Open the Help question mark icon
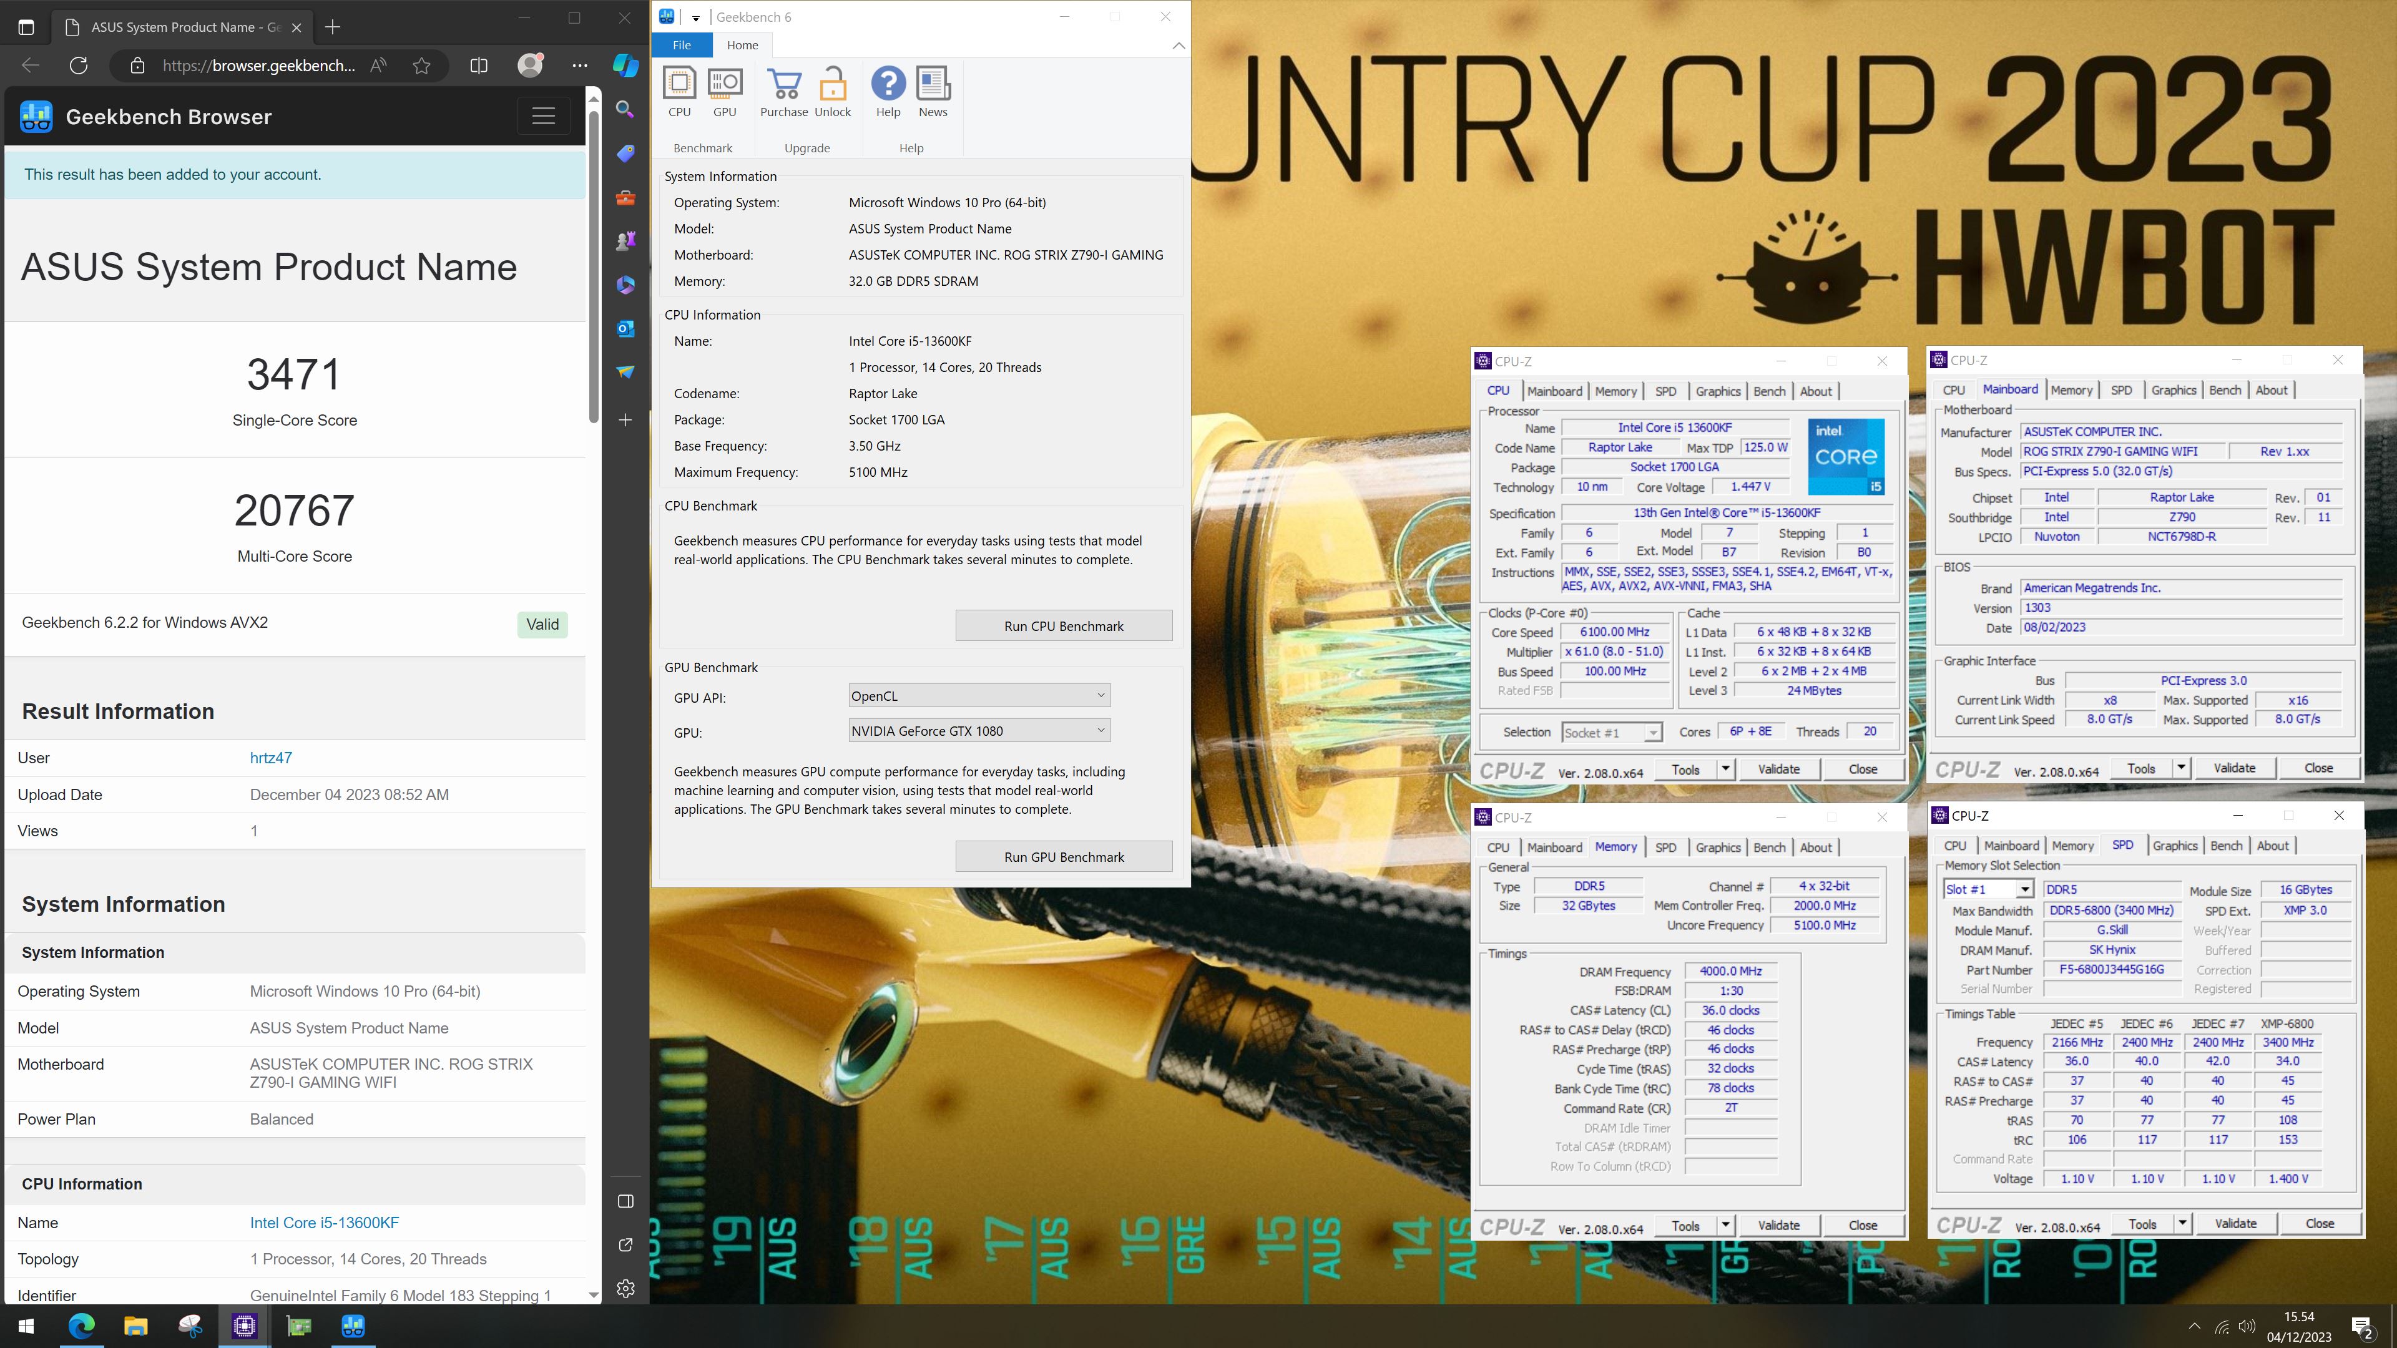 click(x=889, y=92)
